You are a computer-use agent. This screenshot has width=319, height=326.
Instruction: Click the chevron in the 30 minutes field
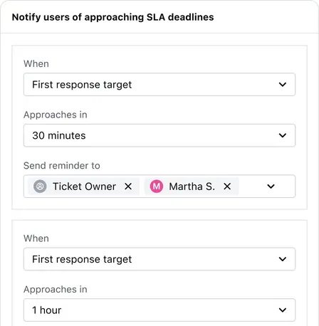pyautogui.click(x=283, y=135)
